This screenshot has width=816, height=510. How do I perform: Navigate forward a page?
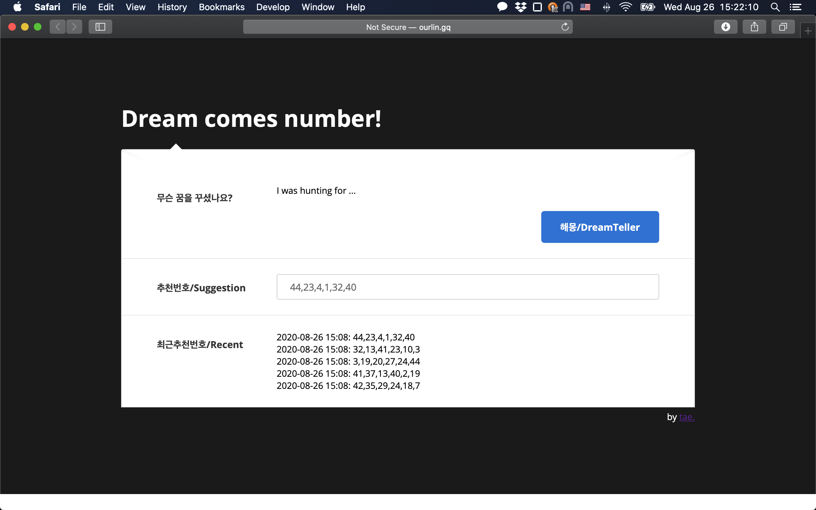coord(74,27)
